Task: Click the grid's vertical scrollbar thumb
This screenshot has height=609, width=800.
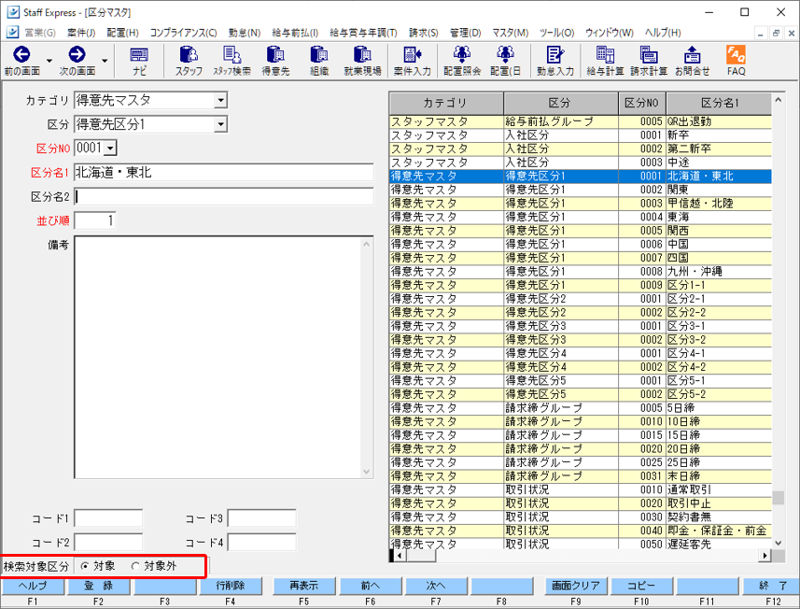Action: [x=778, y=497]
